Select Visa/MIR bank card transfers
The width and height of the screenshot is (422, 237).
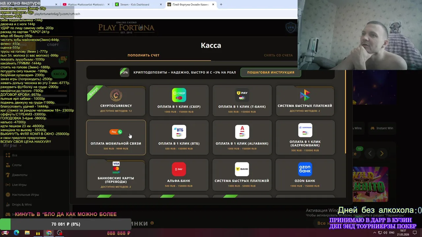[x=116, y=175]
